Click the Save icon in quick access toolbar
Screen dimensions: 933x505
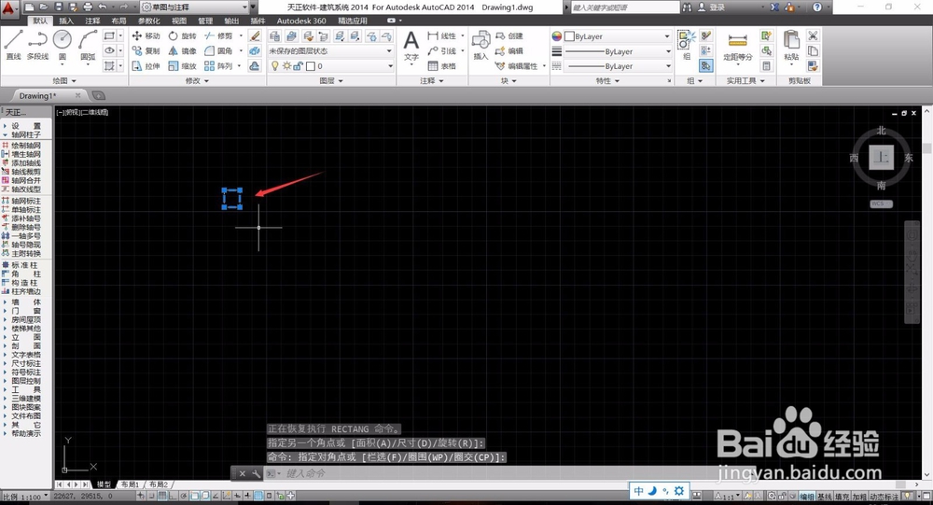pyautogui.click(x=58, y=7)
